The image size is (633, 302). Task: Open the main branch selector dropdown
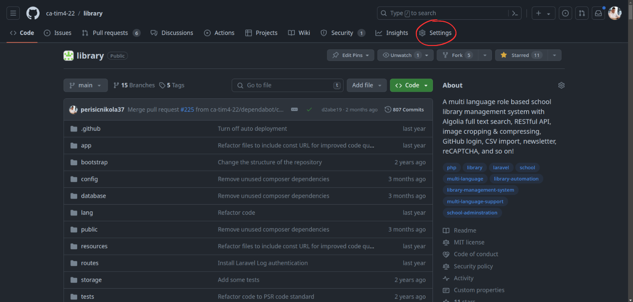click(x=85, y=85)
